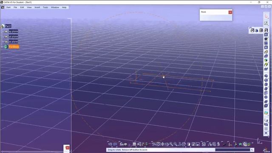Select the Draft Angle tool
272x153 pixels.
(266, 85)
